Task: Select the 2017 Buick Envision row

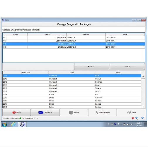Action: click(x=72, y=107)
